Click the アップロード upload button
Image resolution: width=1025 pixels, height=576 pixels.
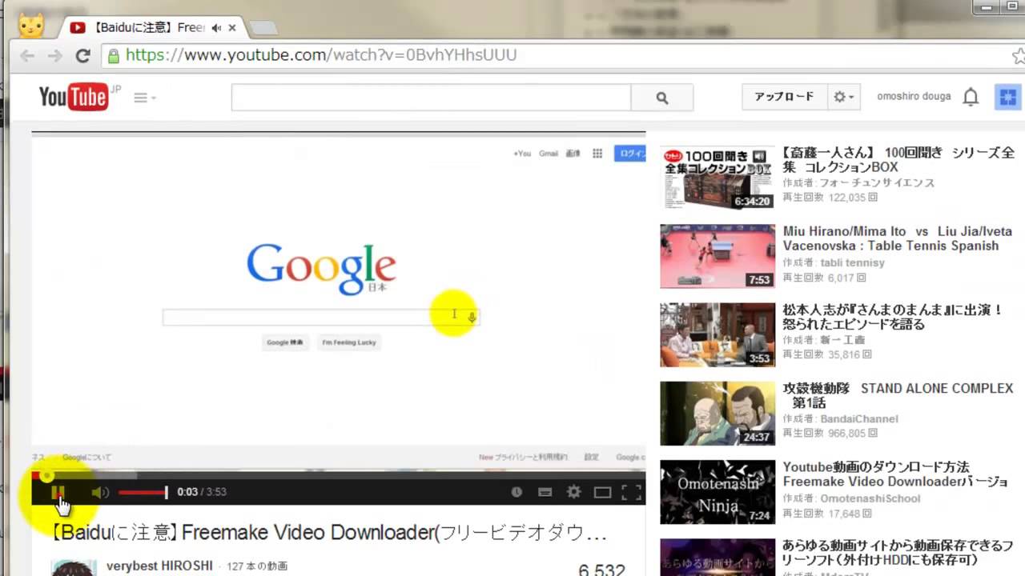click(784, 97)
